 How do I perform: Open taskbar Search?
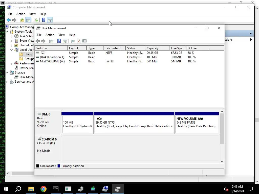click(x=18, y=189)
